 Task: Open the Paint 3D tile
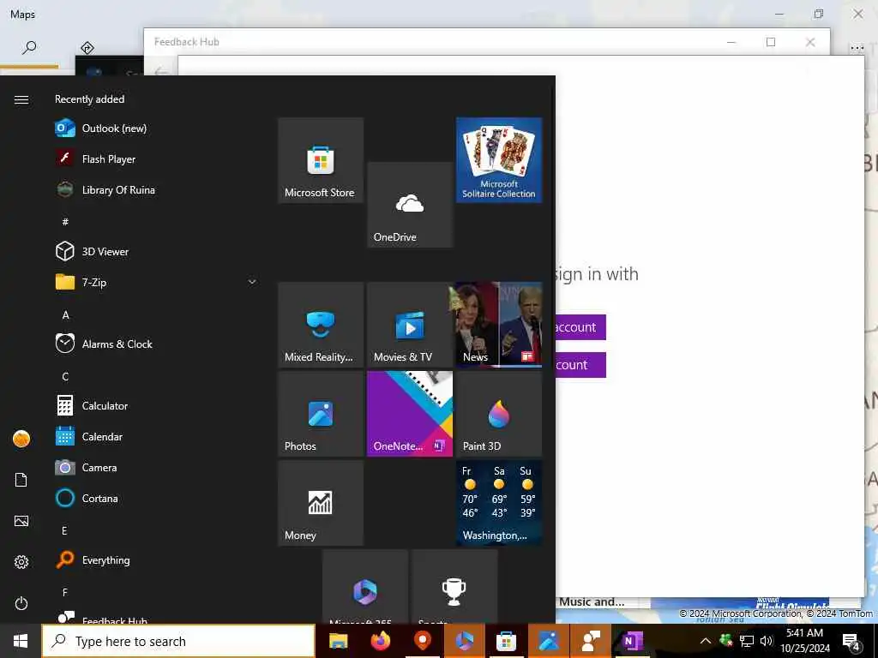(499, 414)
